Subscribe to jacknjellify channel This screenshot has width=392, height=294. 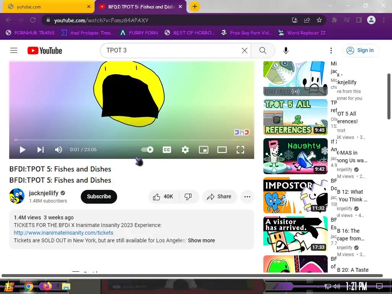pyautogui.click(x=99, y=196)
